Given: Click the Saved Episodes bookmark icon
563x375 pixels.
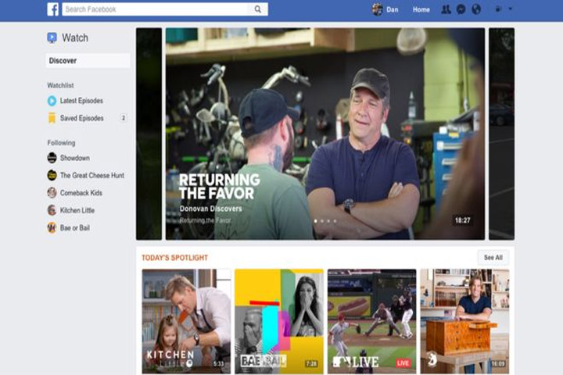Looking at the screenshot, I should (52, 118).
